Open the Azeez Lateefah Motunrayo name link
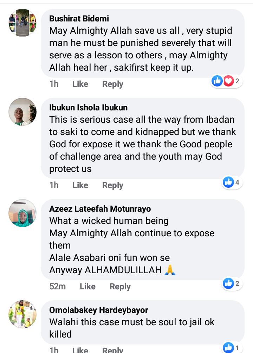 coord(100,209)
